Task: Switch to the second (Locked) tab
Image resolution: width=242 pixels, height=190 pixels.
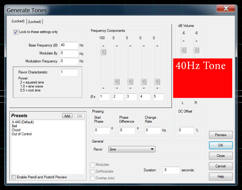Action: [35, 22]
